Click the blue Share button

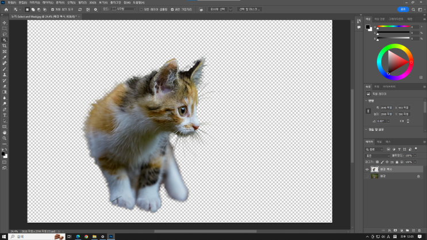[402, 9]
